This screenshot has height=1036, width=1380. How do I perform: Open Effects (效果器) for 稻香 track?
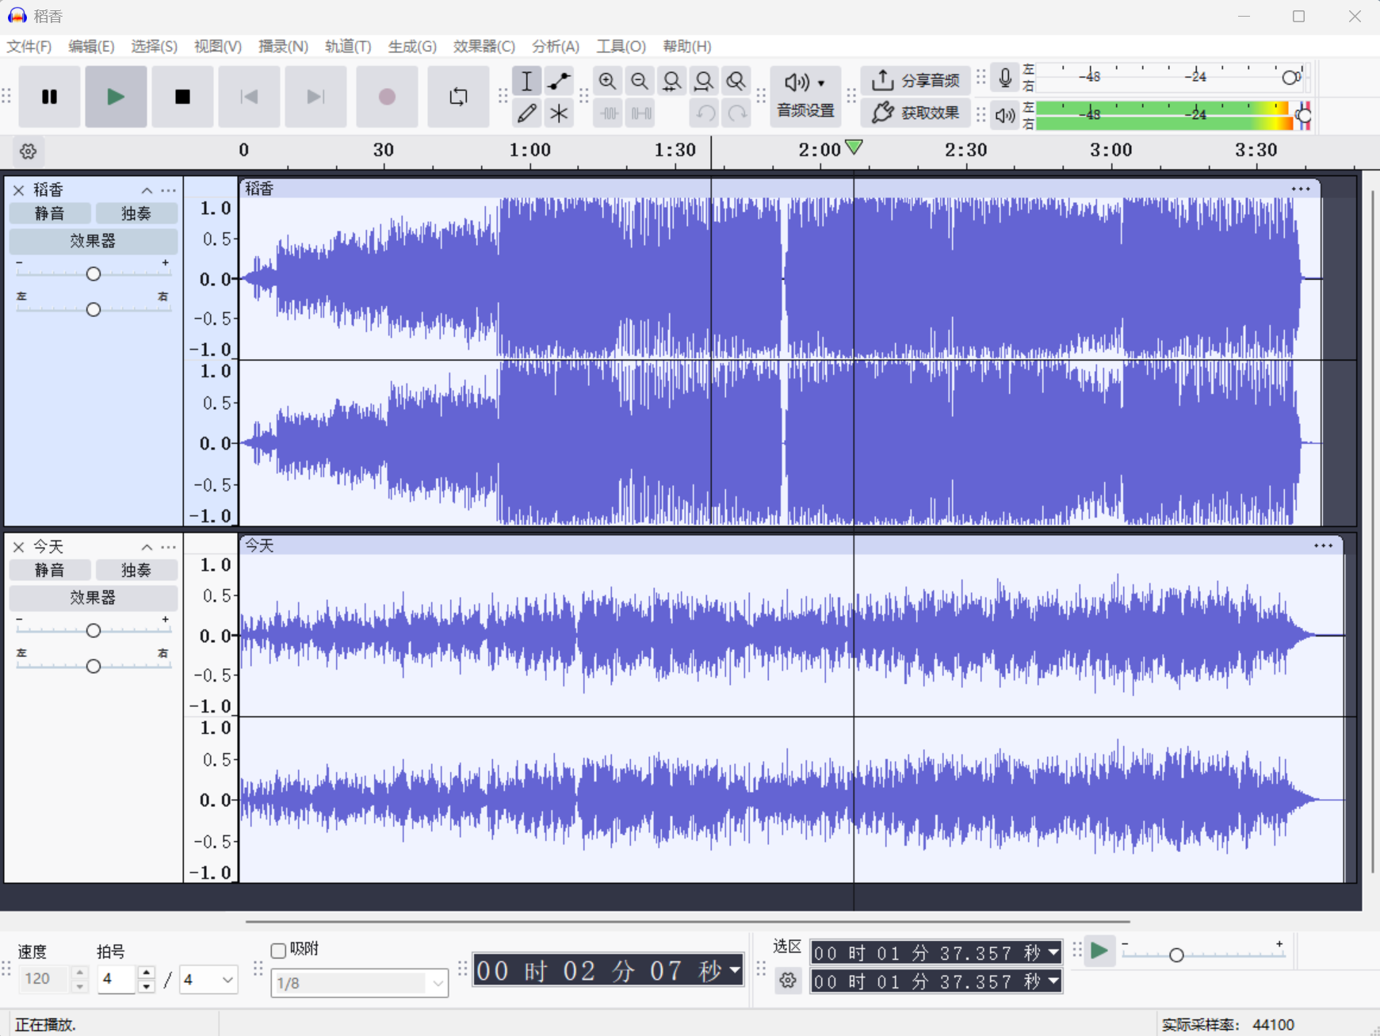click(x=93, y=241)
